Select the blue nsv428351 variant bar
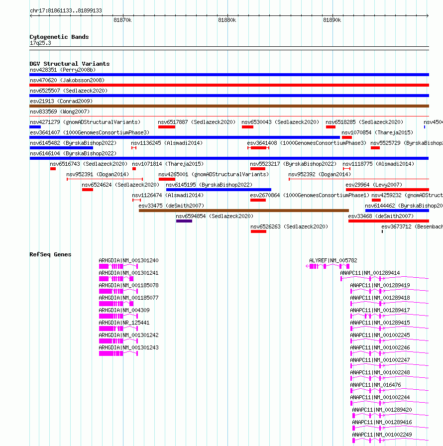443x446 pixels. pos(229,75)
